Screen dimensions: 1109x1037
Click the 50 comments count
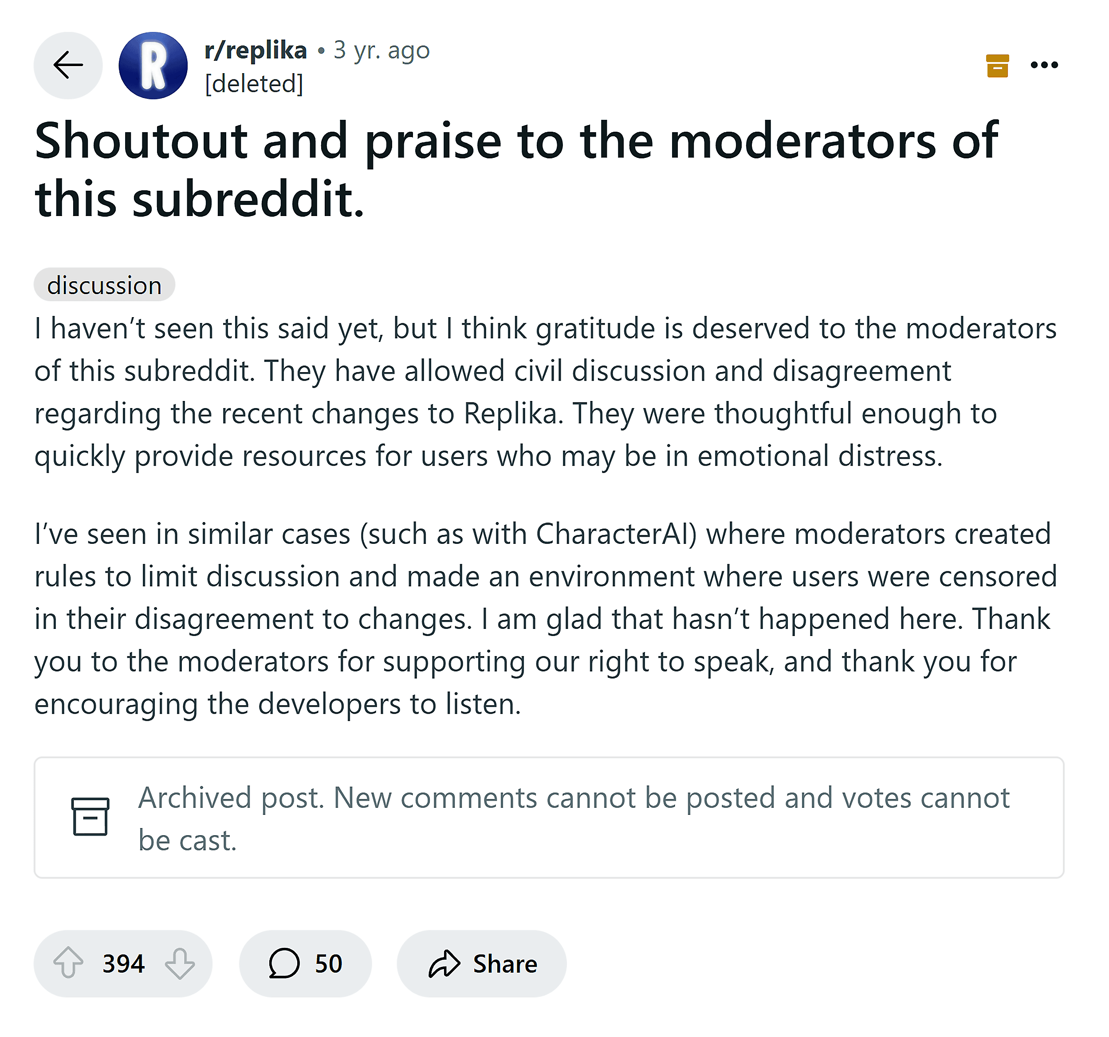(x=328, y=963)
